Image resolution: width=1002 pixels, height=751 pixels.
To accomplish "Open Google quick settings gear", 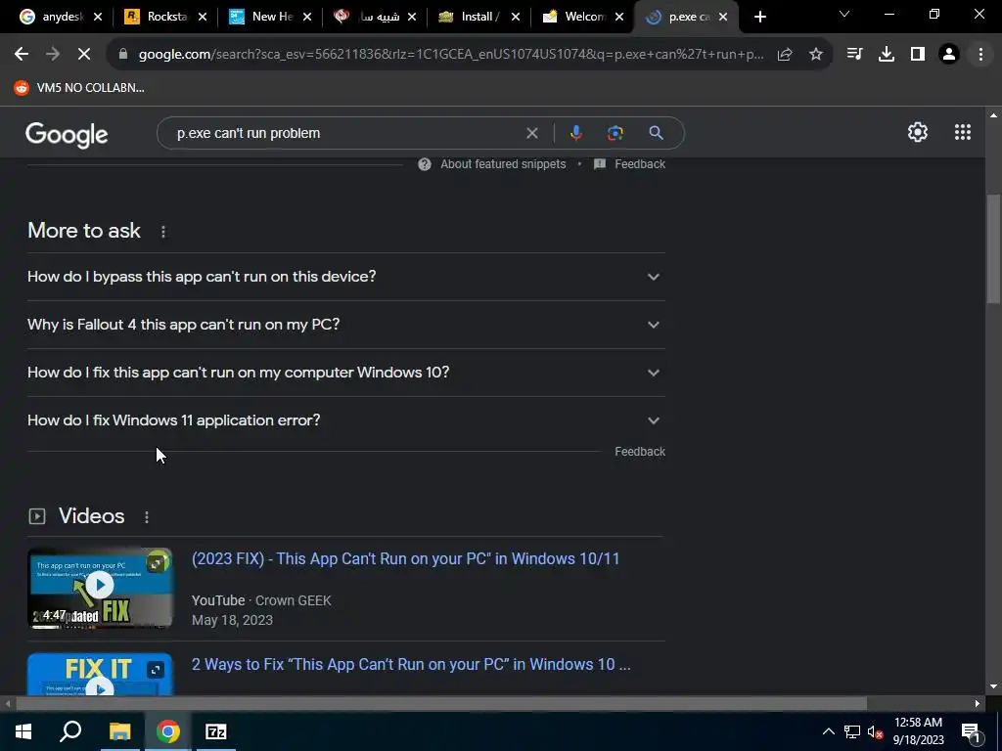I will click(918, 132).
